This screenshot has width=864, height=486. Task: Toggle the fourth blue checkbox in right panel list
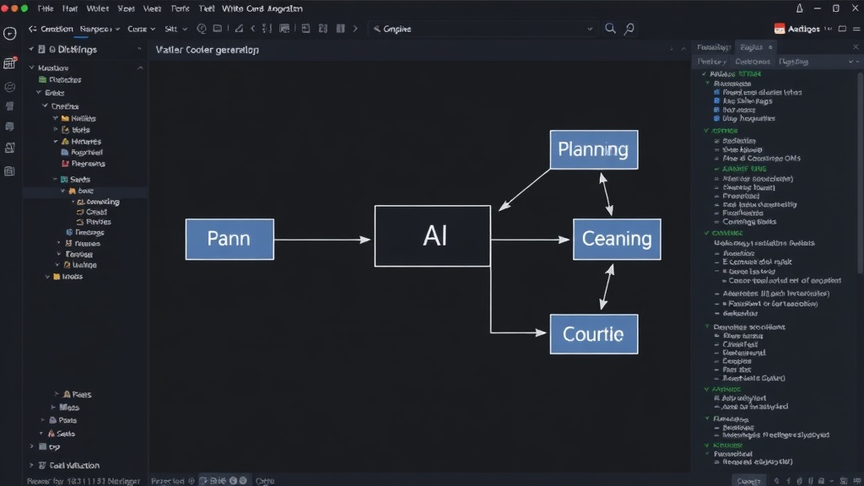pyautogui.click(x=716, y=118)
